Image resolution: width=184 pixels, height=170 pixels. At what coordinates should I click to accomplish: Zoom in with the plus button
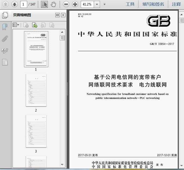coord(75,4)
